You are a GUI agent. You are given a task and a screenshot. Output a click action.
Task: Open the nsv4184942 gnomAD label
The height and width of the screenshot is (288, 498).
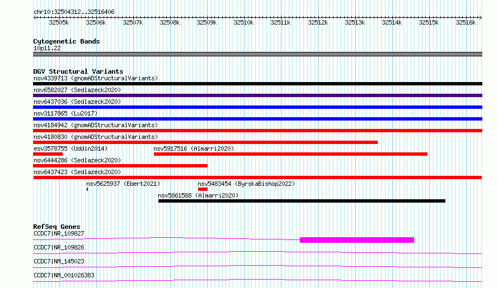(96, 125)
